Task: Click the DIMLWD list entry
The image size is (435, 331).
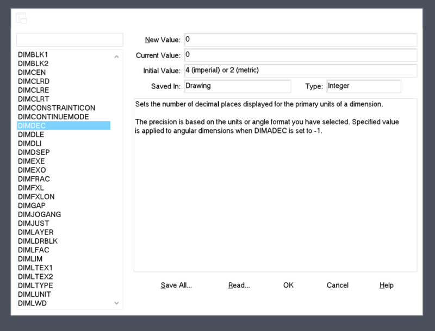Action: (x=32, y=303)
